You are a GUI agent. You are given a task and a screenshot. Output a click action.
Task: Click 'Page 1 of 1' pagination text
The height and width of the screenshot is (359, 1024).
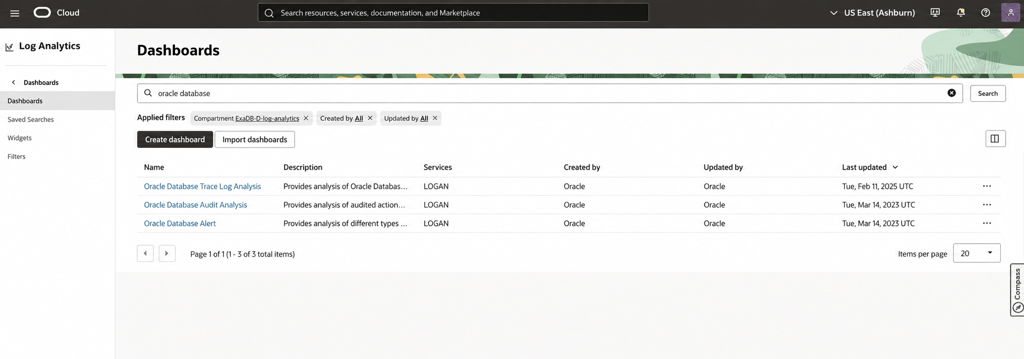point(207,254)
